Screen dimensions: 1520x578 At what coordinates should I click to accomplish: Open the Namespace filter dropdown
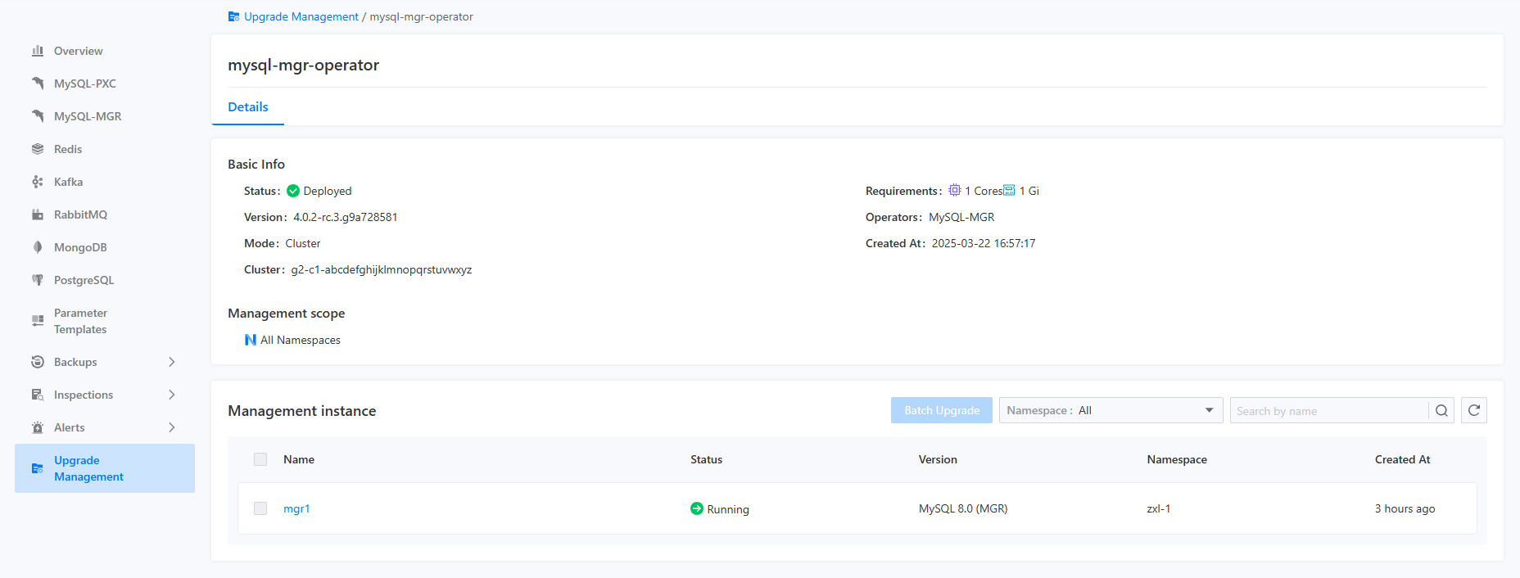(x=1111, y=410)
